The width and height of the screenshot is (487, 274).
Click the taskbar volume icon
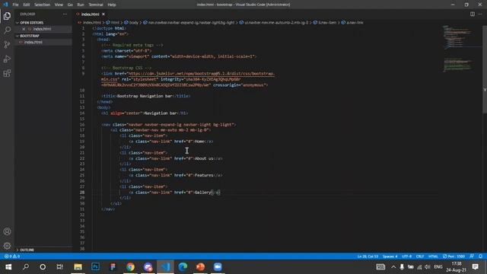428,267
